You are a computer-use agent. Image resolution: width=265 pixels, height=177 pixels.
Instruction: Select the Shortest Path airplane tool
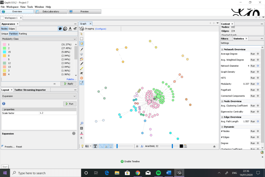(x=82, y=73)
